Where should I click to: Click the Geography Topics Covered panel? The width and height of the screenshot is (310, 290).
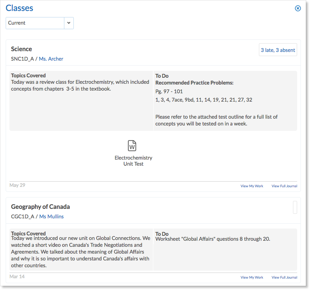[81, 249]
